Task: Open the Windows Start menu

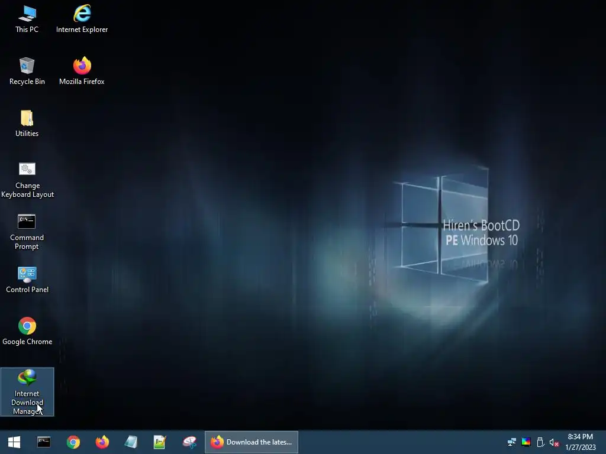Action: pos(14,442)
